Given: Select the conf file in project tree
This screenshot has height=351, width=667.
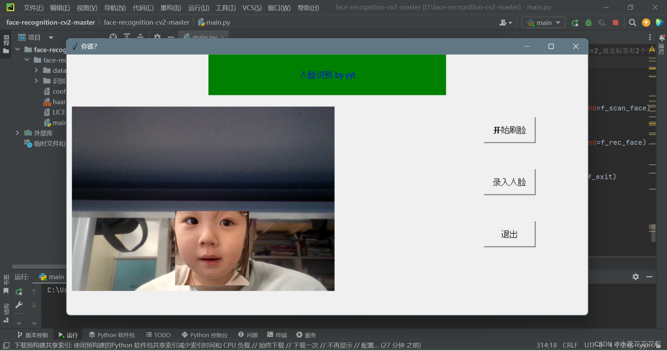Looking at the screenshot, I should click(55, 91).
